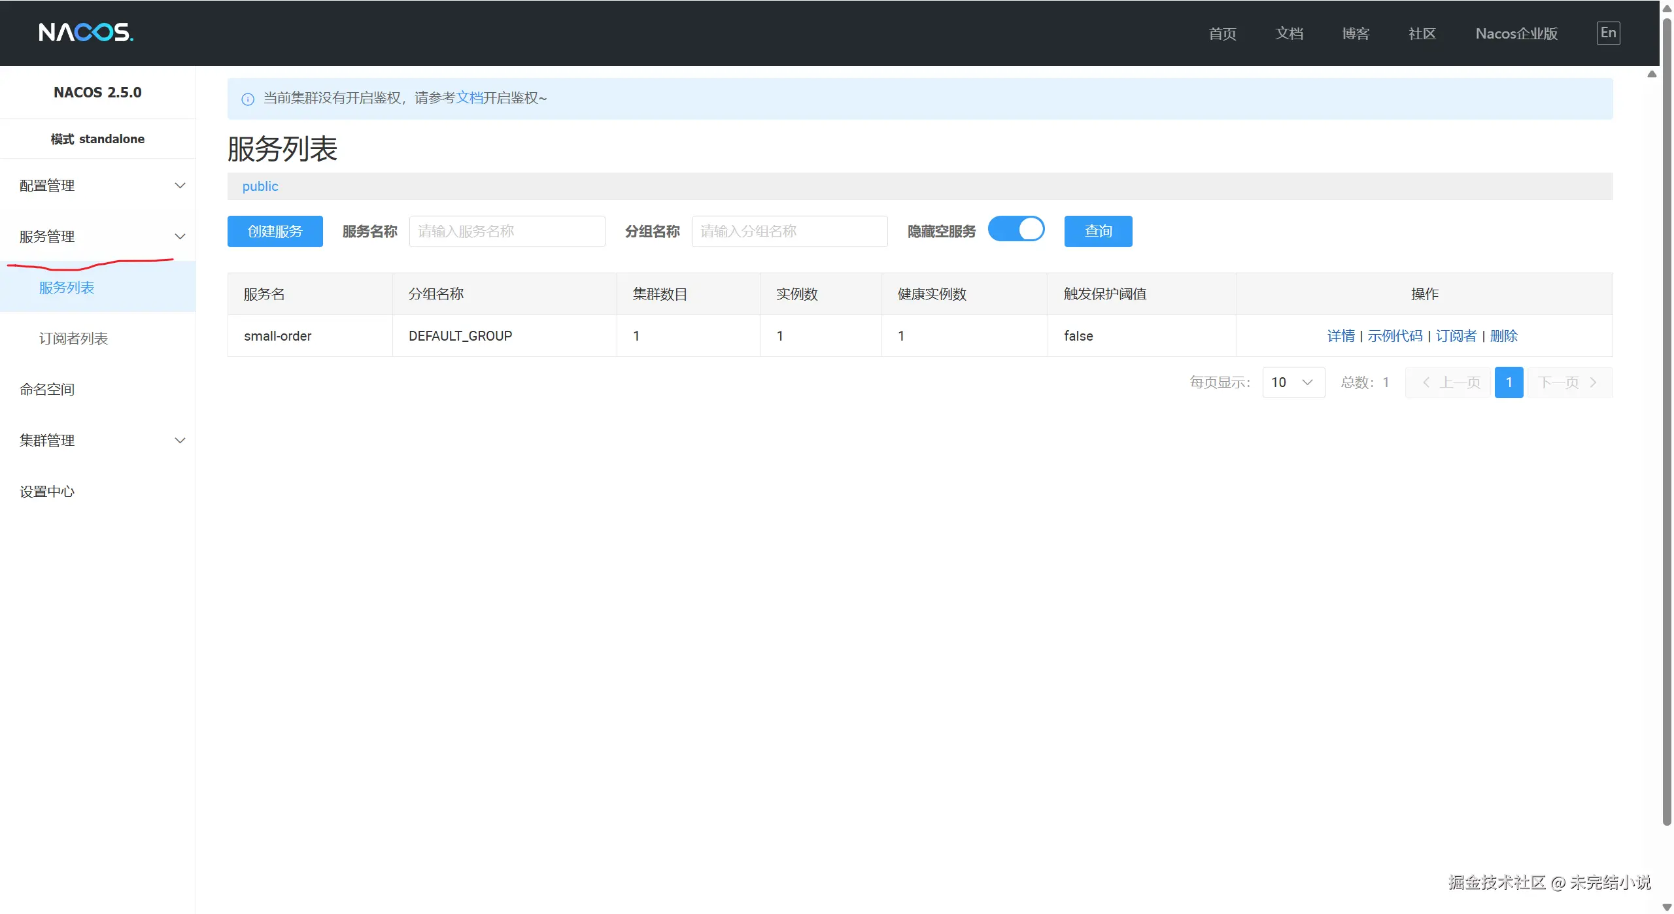Click the 创建服务 button

click(x=275, y=231)
